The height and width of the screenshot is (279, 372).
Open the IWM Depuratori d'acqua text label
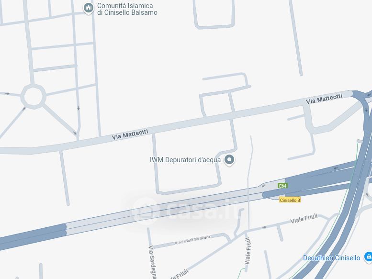(185, 160)
